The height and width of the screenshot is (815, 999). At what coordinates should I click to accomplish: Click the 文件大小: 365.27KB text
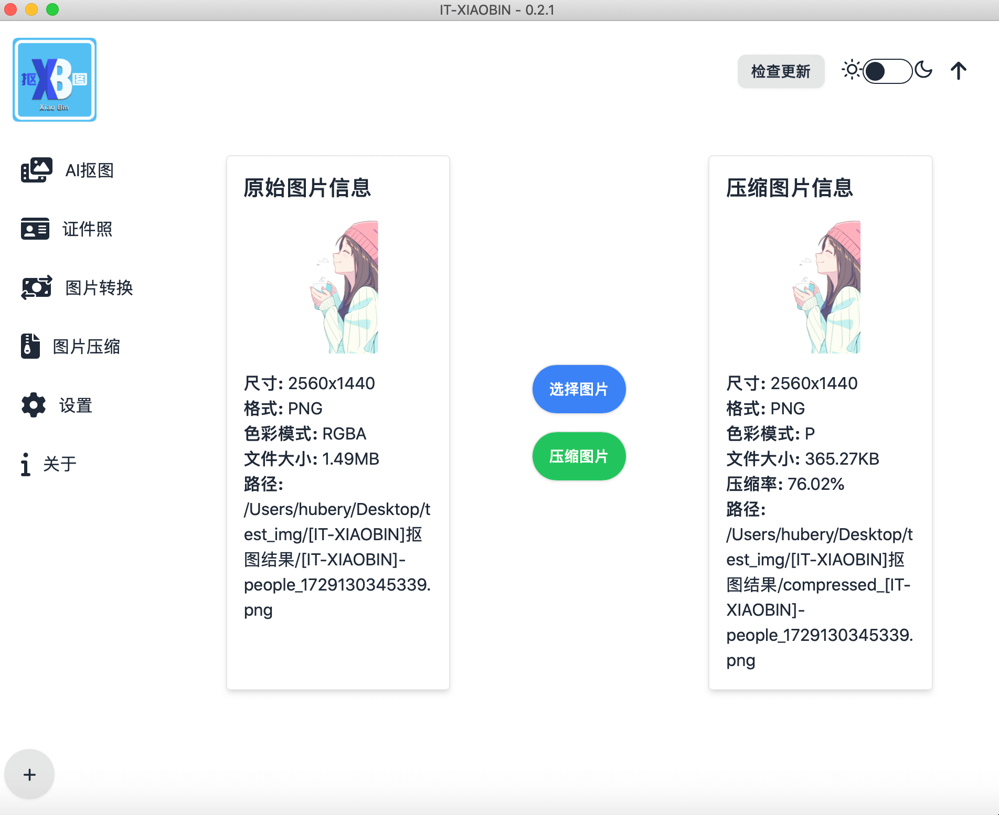click(x=803, y=459)
